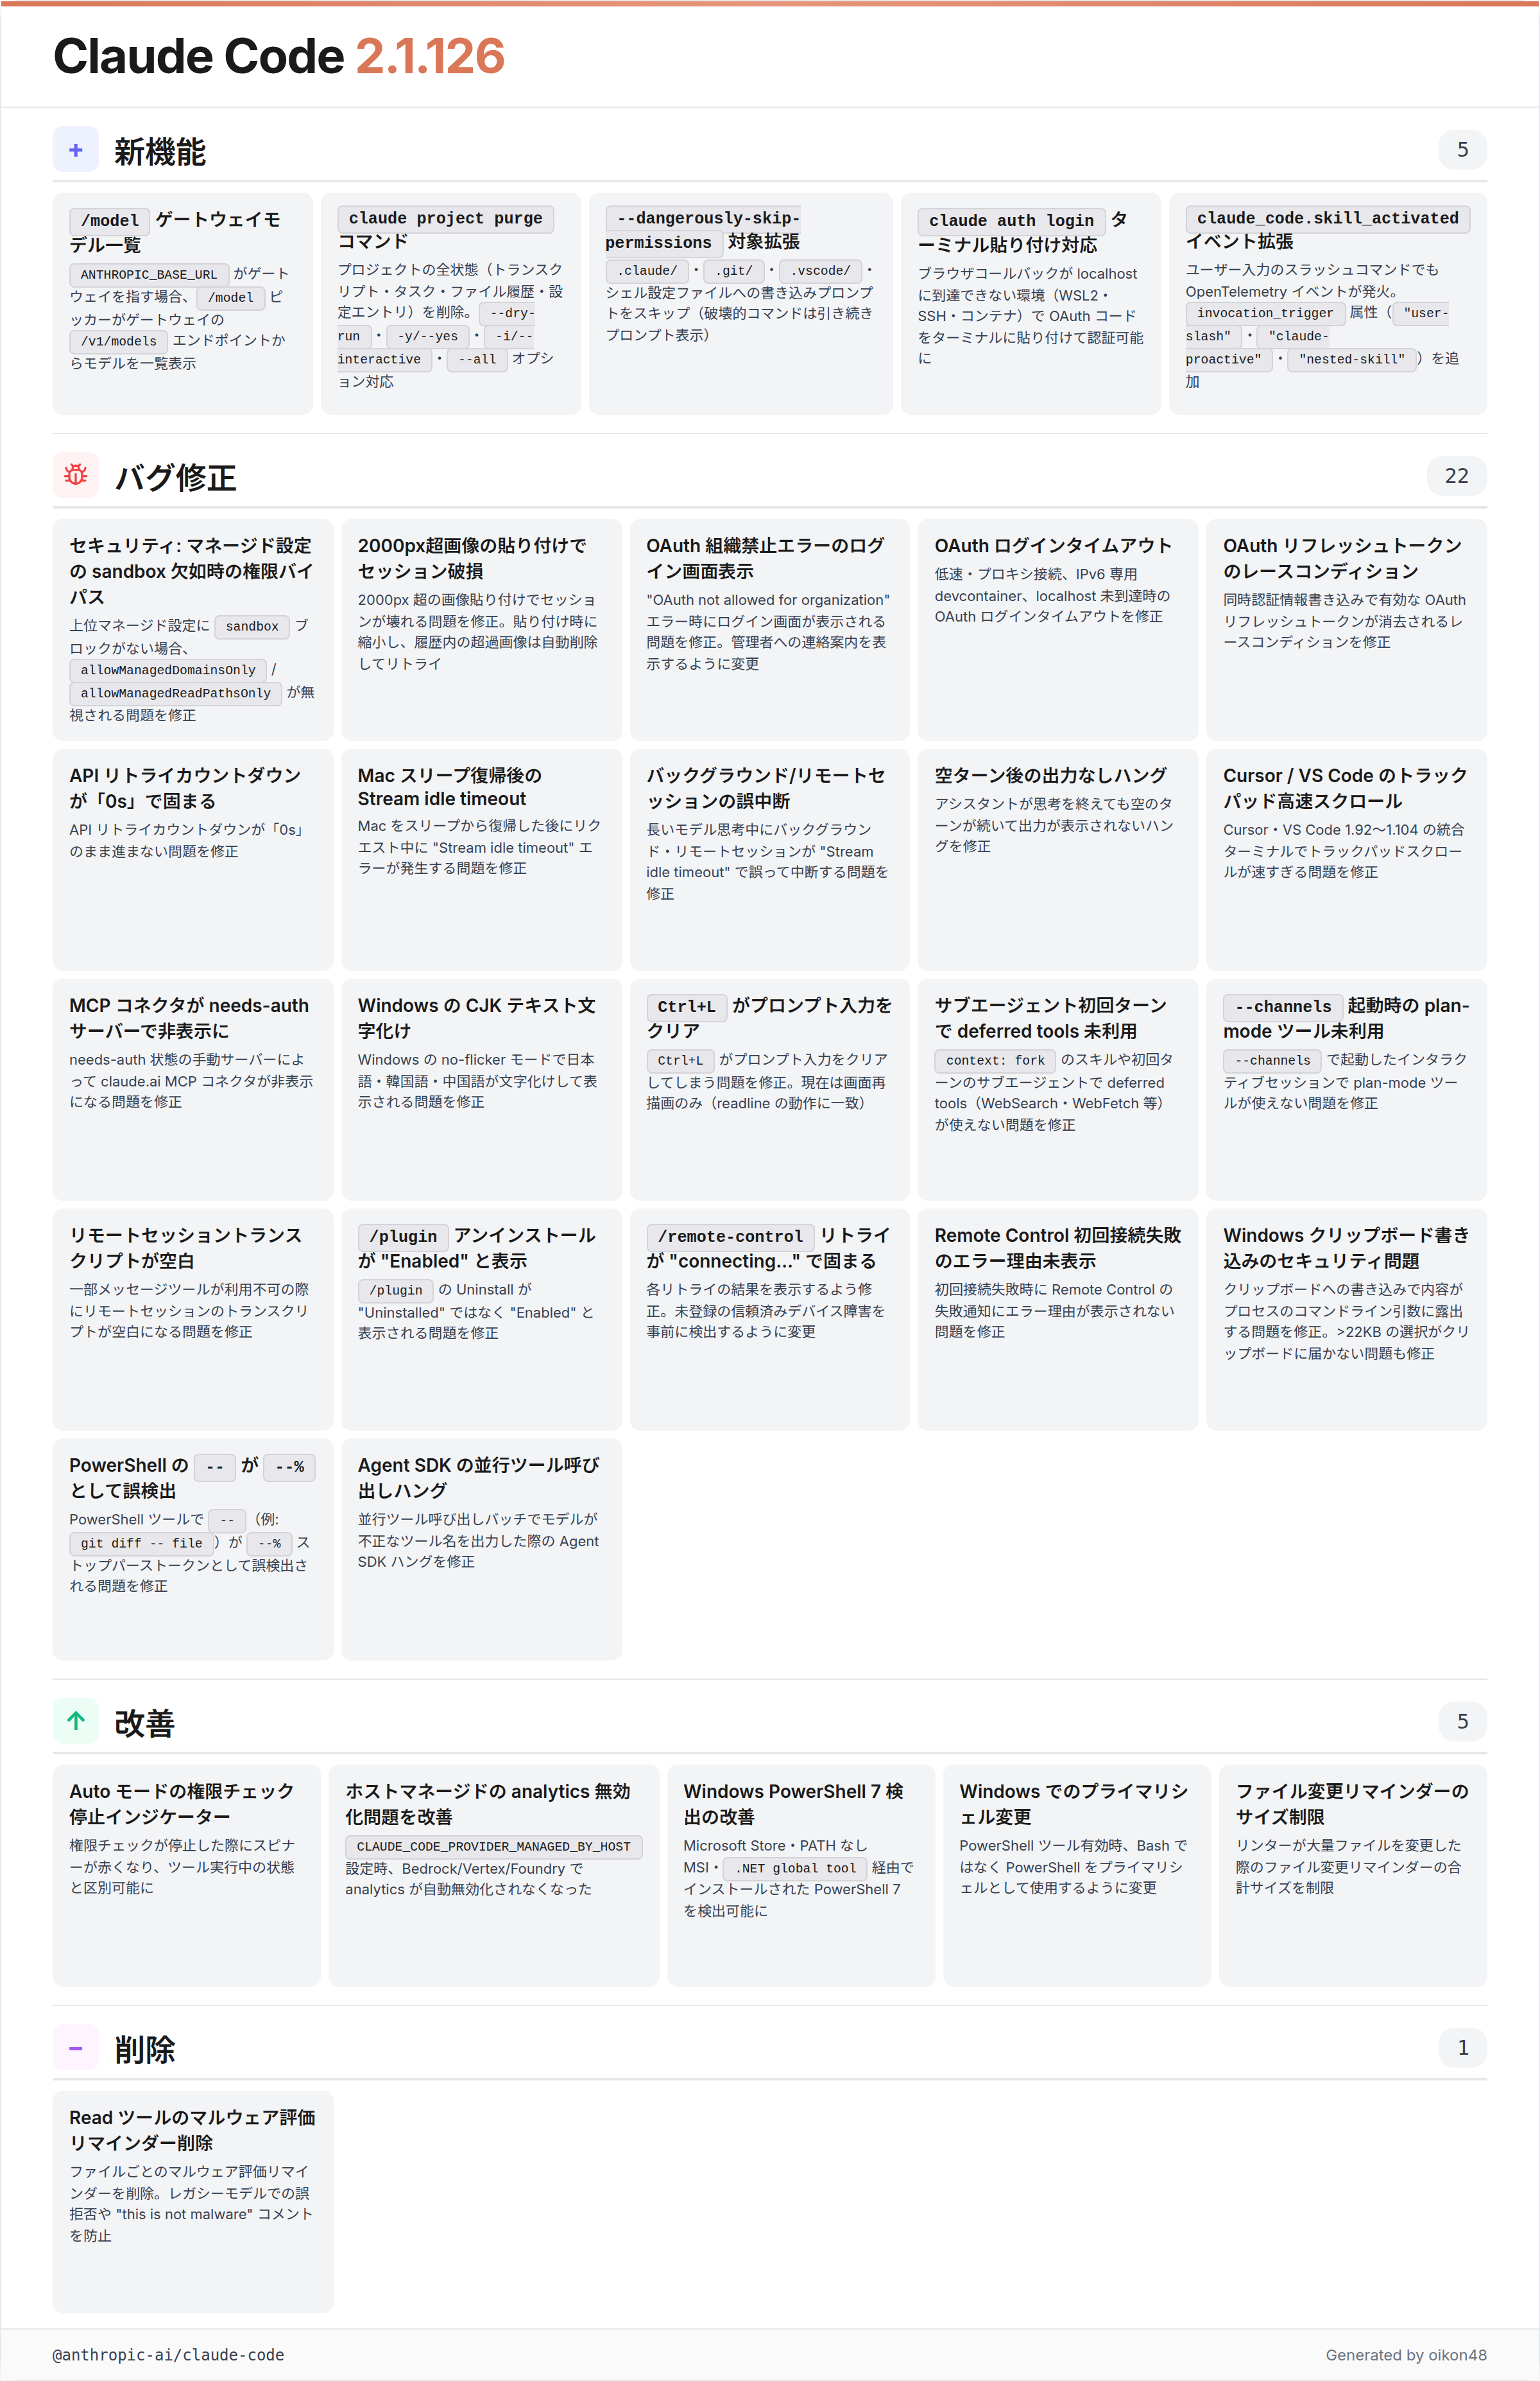Image resolution: width=1540 pixels, height=2381 pixels.
Task: Click the footer text "@anthropic-ai/claude-code"
Action: (x=168, y=2355)
